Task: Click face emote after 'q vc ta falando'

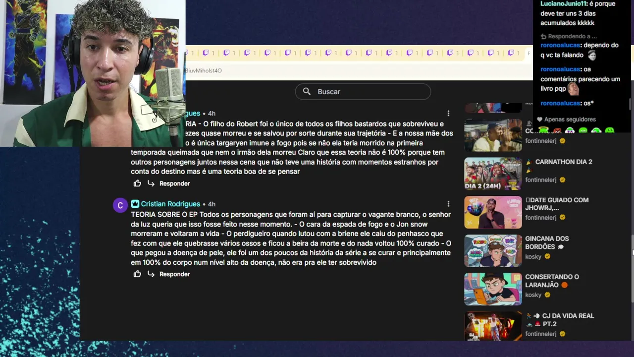Action: (x=592, y=55)
